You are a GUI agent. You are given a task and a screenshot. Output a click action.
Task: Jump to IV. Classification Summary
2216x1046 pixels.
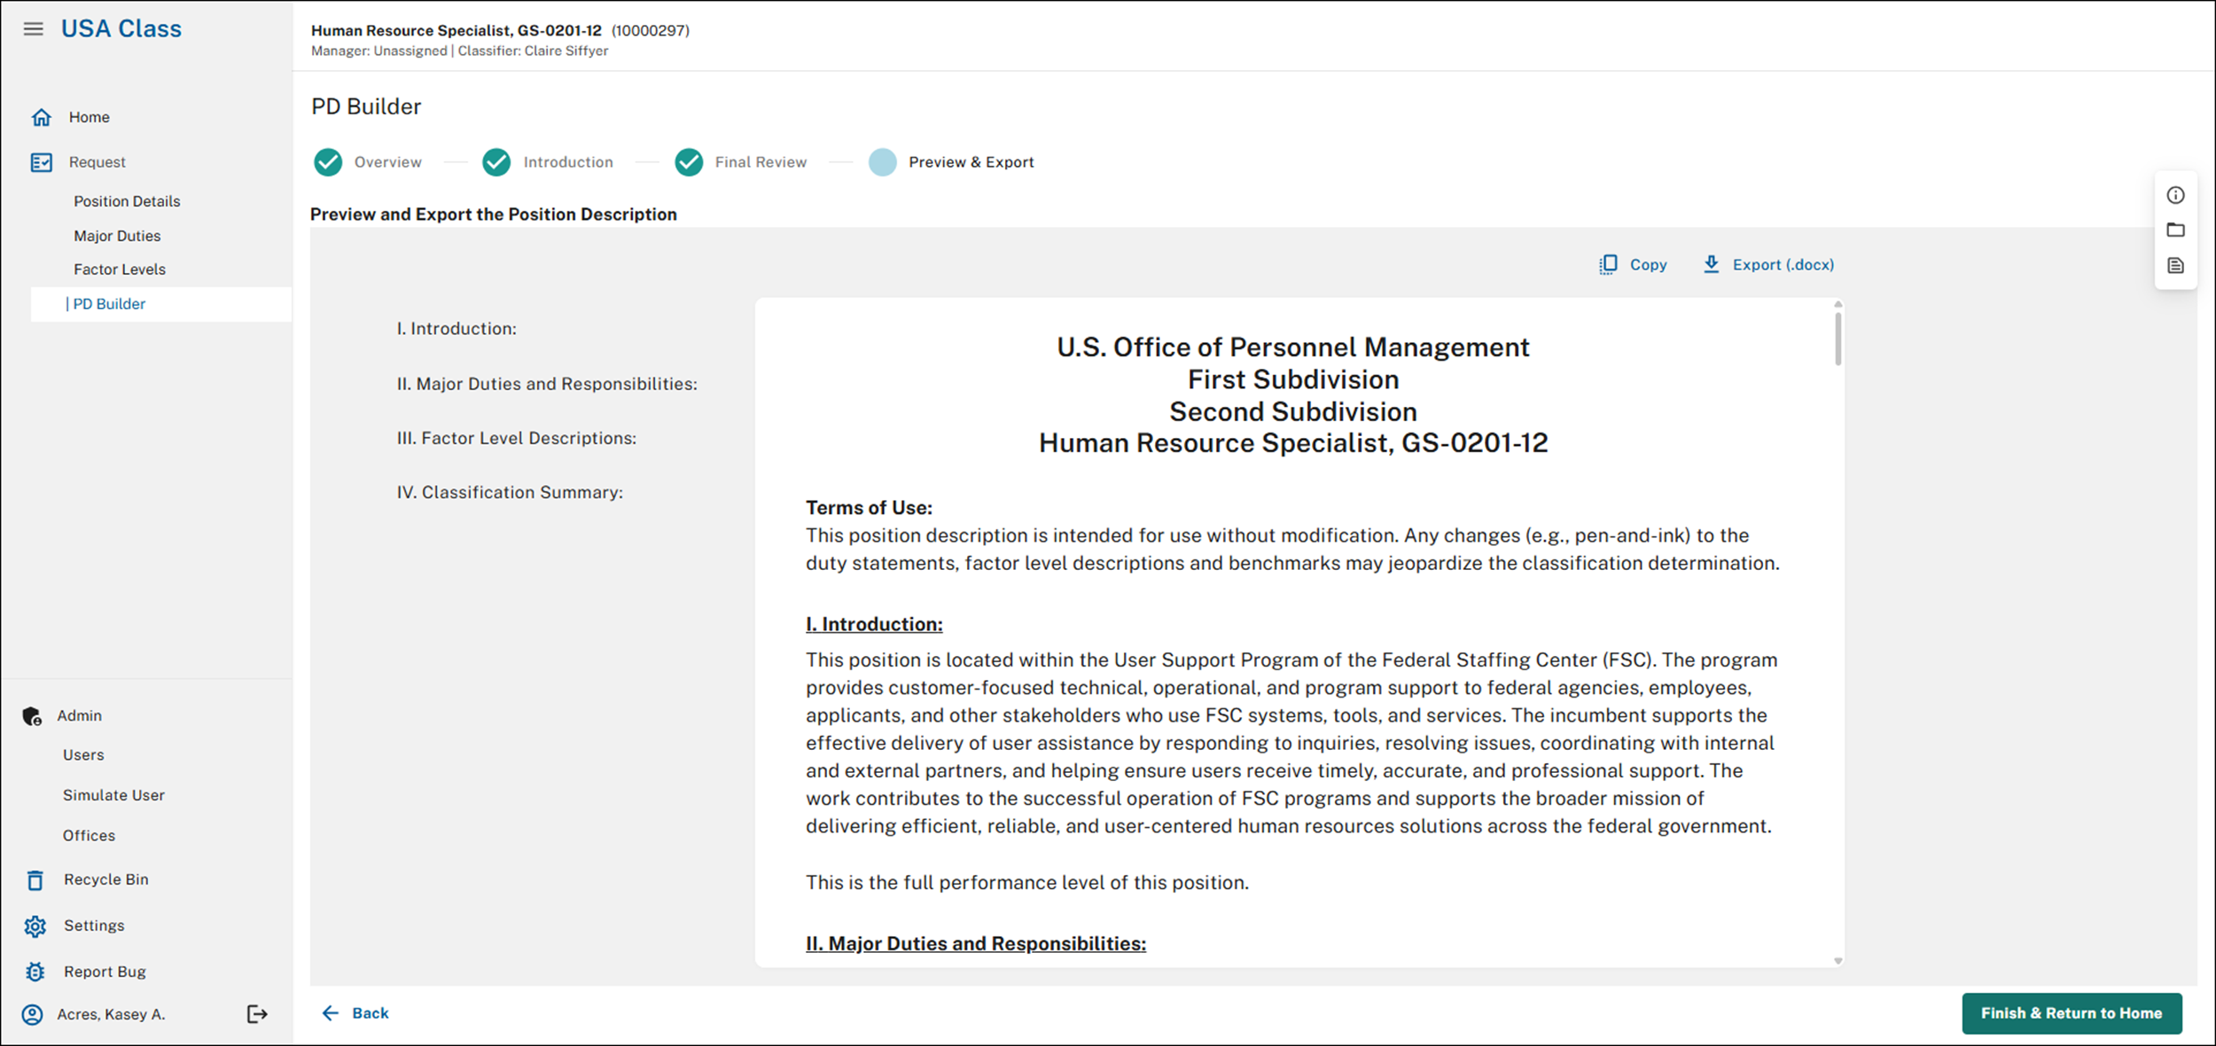[510, 492]
